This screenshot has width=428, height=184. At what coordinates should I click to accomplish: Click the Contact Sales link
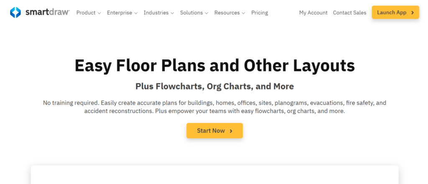pyautogui.click(x=349, y=13)
